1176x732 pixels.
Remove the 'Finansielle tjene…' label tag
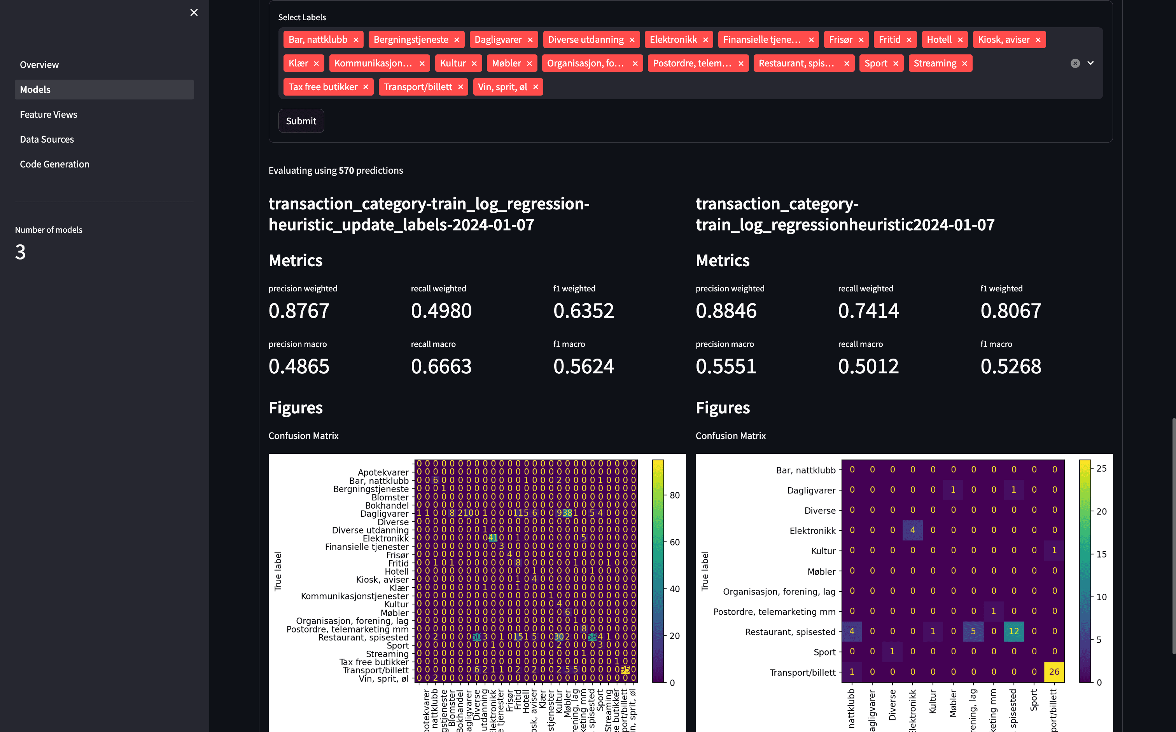coord(811,40)
